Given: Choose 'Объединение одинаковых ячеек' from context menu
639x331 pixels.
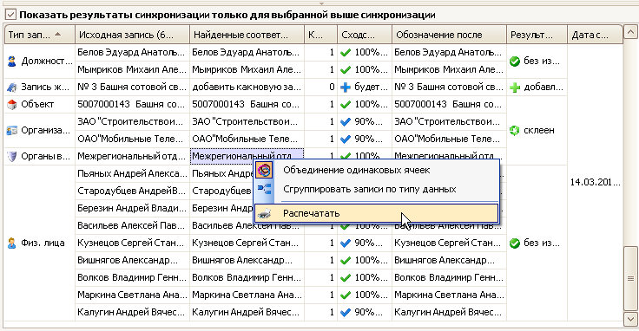Looking at the screenshot, I should click(376, 171).
